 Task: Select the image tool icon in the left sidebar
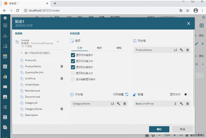point(5,97)
